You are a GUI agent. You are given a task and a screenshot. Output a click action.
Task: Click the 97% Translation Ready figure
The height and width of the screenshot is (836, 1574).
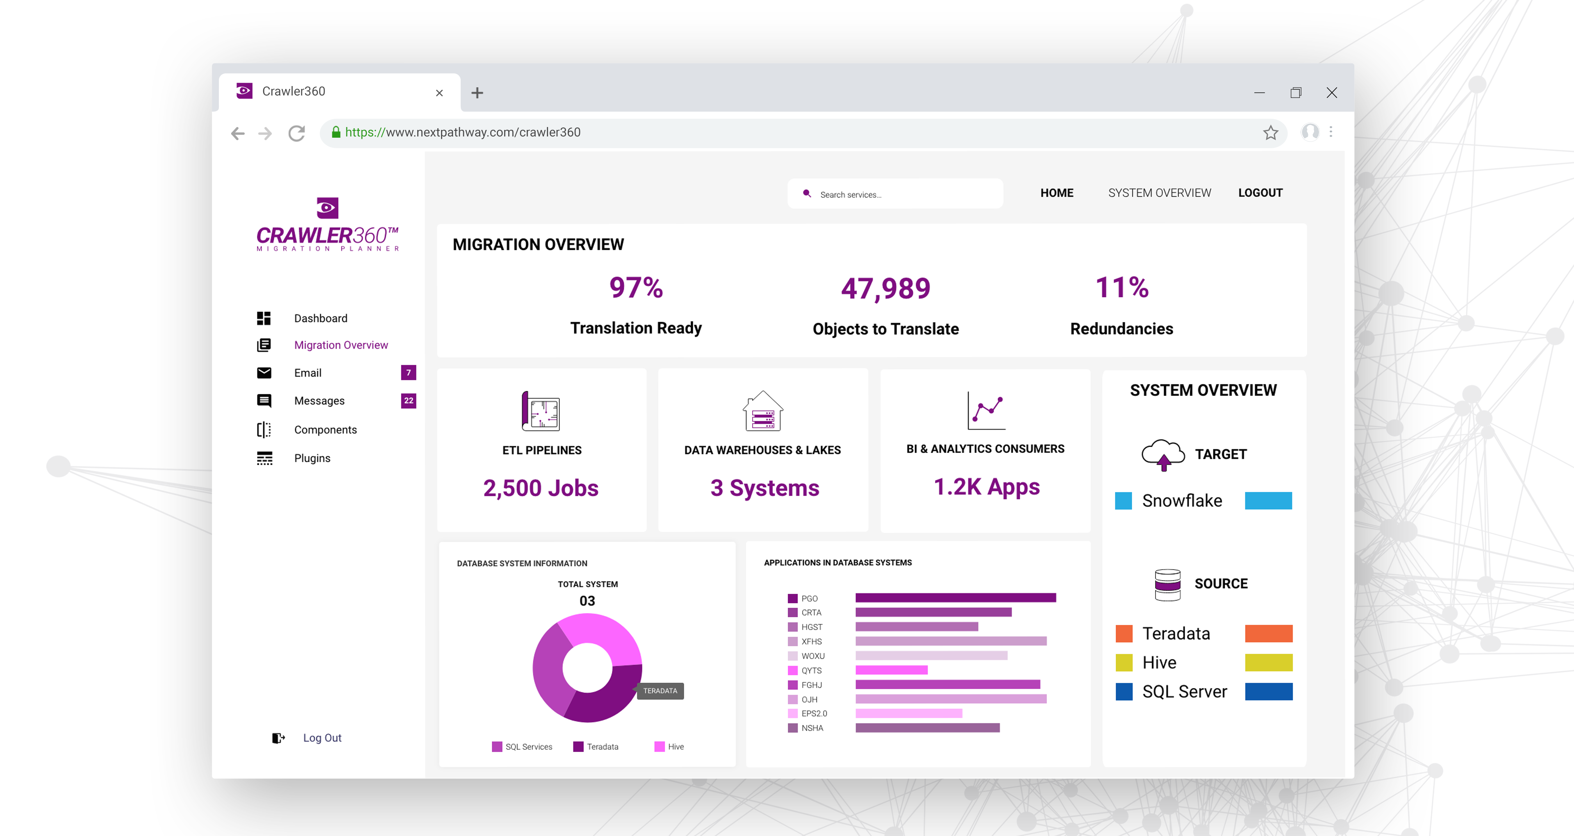(x=636, y=288)
